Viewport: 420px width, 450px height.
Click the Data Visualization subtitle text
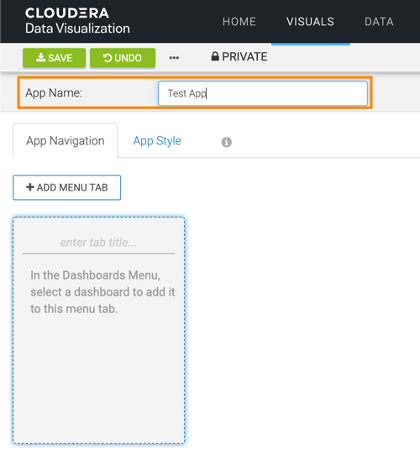click(x=77, y=29)
